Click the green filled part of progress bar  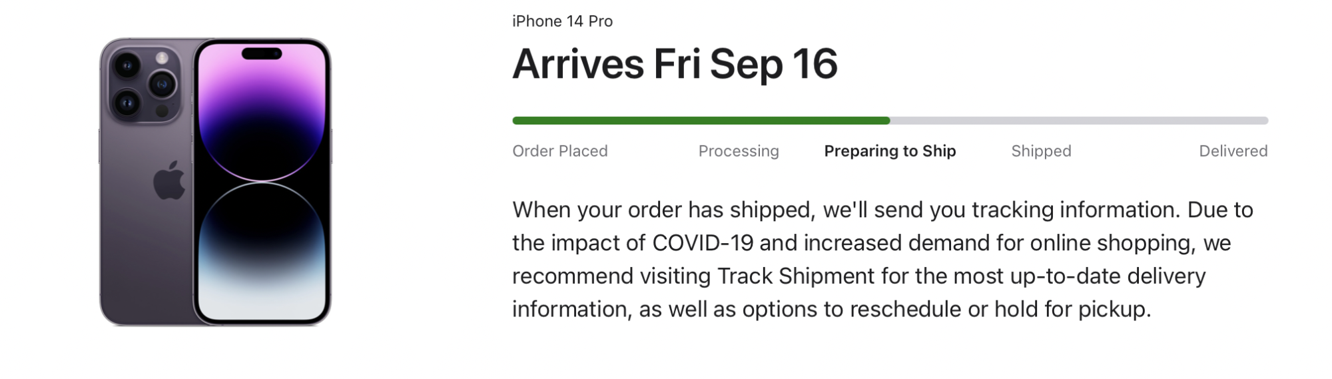click(699, 121)
